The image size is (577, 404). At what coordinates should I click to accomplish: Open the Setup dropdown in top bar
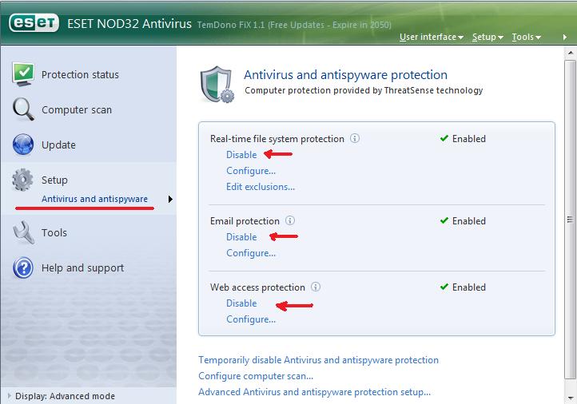click(x=487, y=37)
